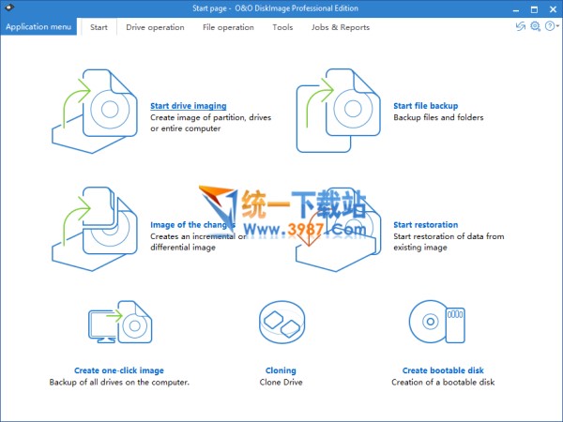
Task: Click the Cloning drive icon
Action: (281, 327)
